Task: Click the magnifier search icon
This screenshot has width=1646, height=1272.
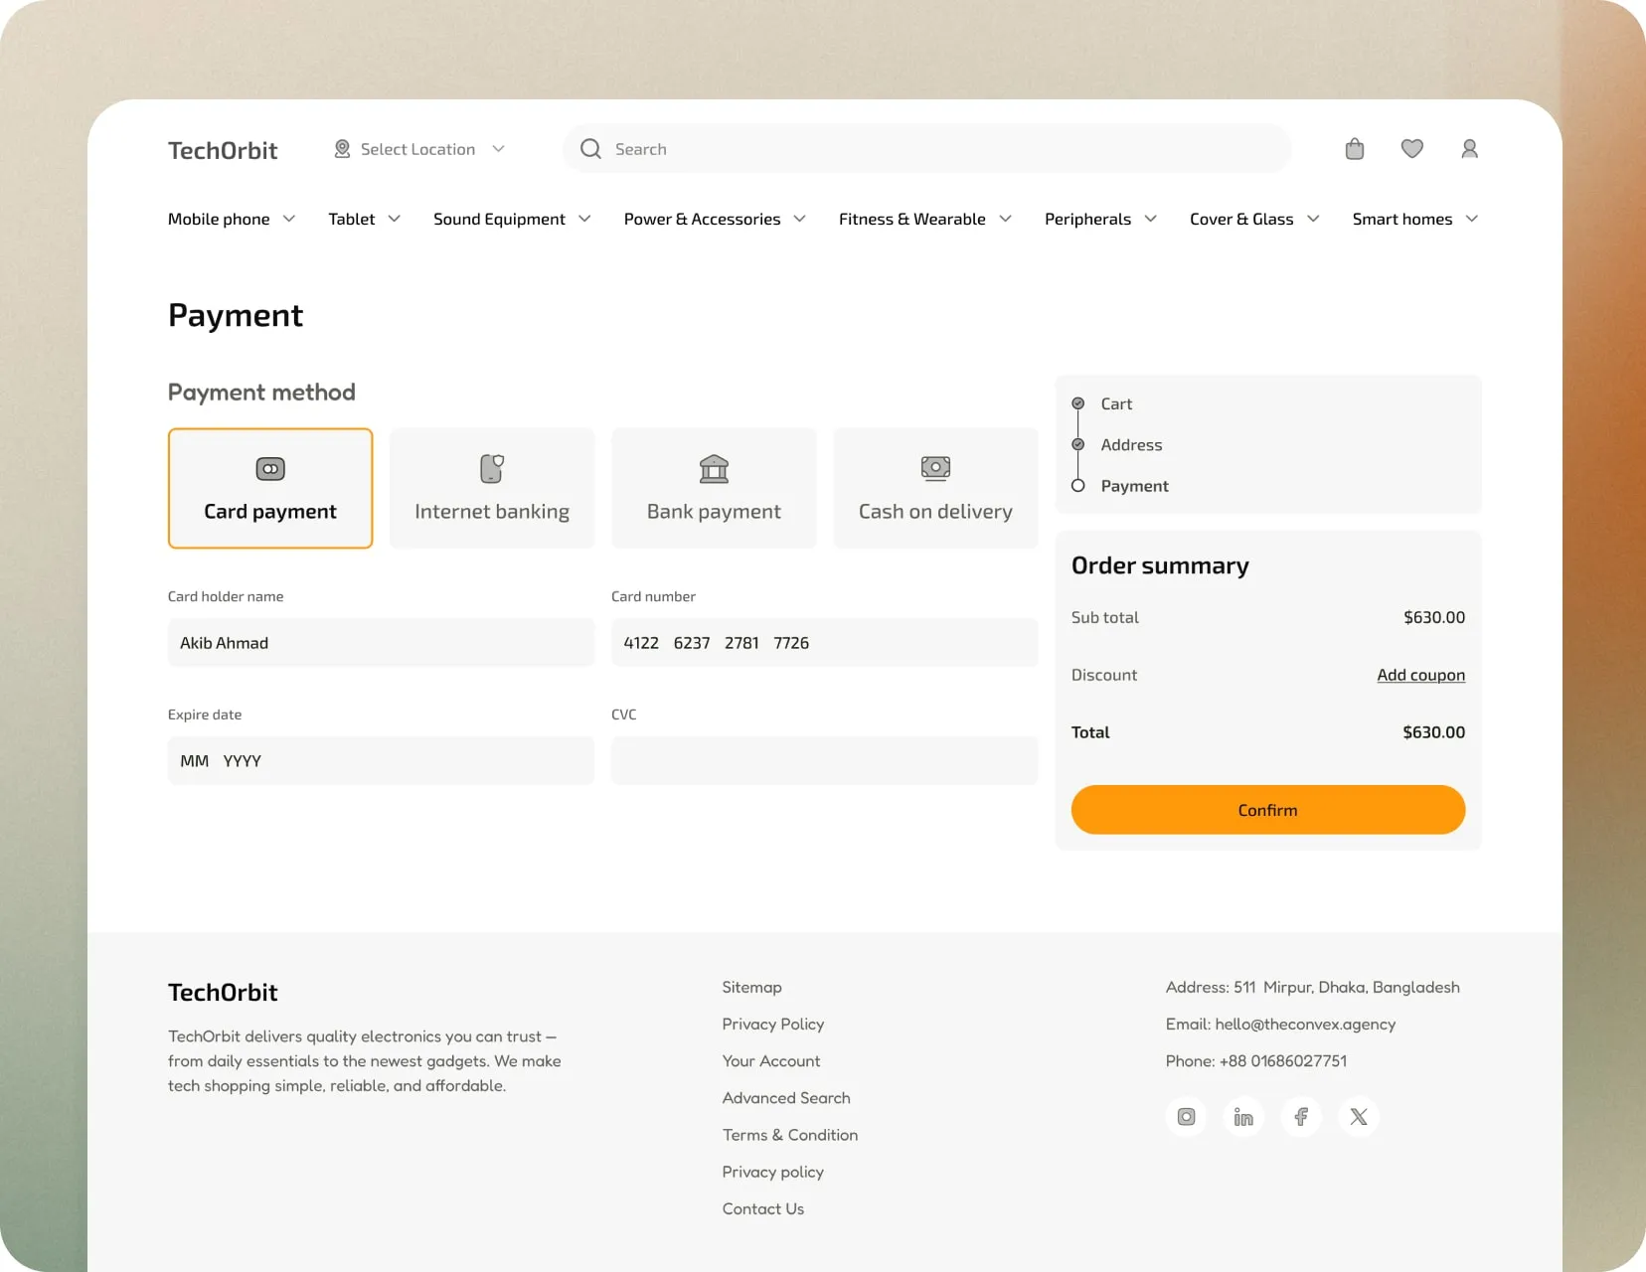Action: (590, 149)
